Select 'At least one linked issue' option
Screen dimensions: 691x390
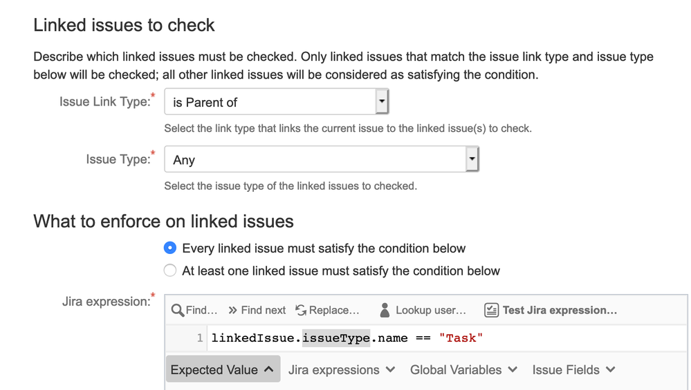point(170,271)
